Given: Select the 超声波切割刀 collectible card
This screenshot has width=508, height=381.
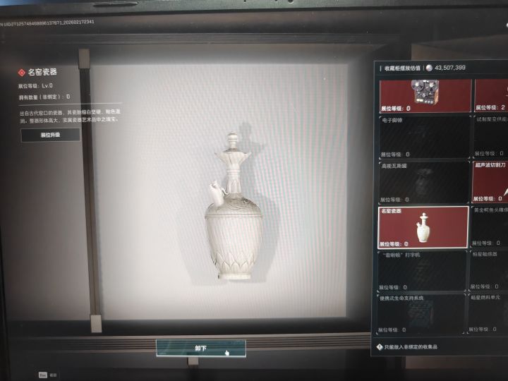Looking at the screenshot, I should 490,182.
